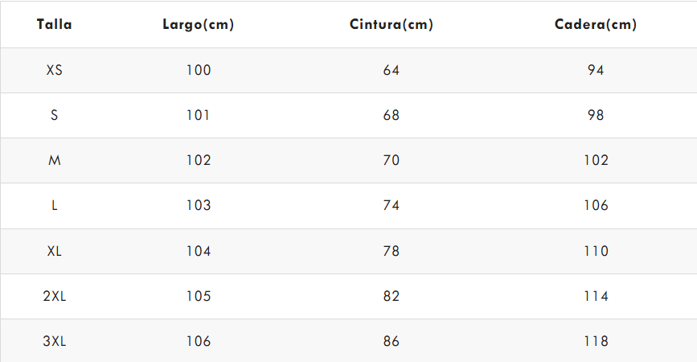Click the length value 100
The width and height of the screenshot is (697, 362).
pyautogui.click(x=198, y=70)
